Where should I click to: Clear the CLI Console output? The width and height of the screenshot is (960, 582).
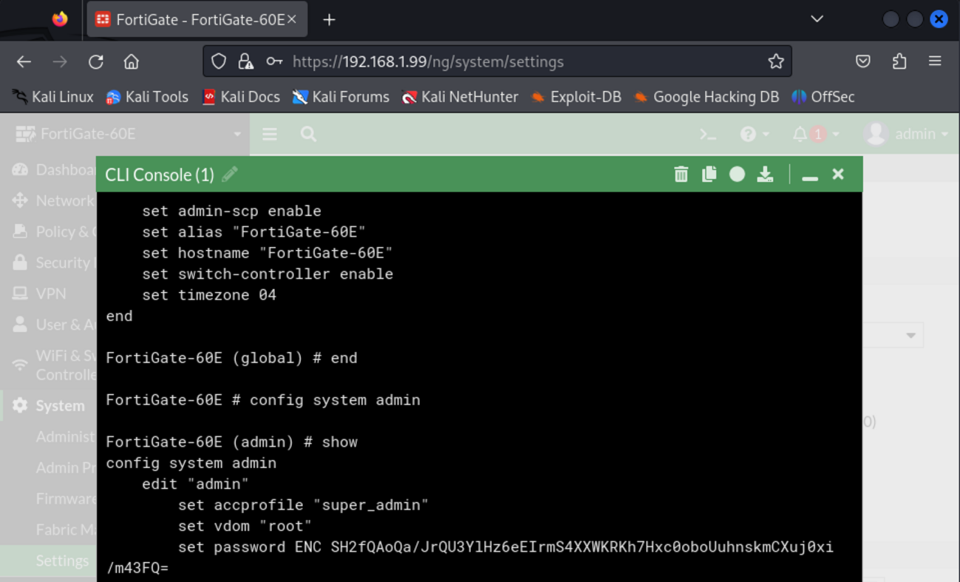pyautogui.click(x=681, y=174)
